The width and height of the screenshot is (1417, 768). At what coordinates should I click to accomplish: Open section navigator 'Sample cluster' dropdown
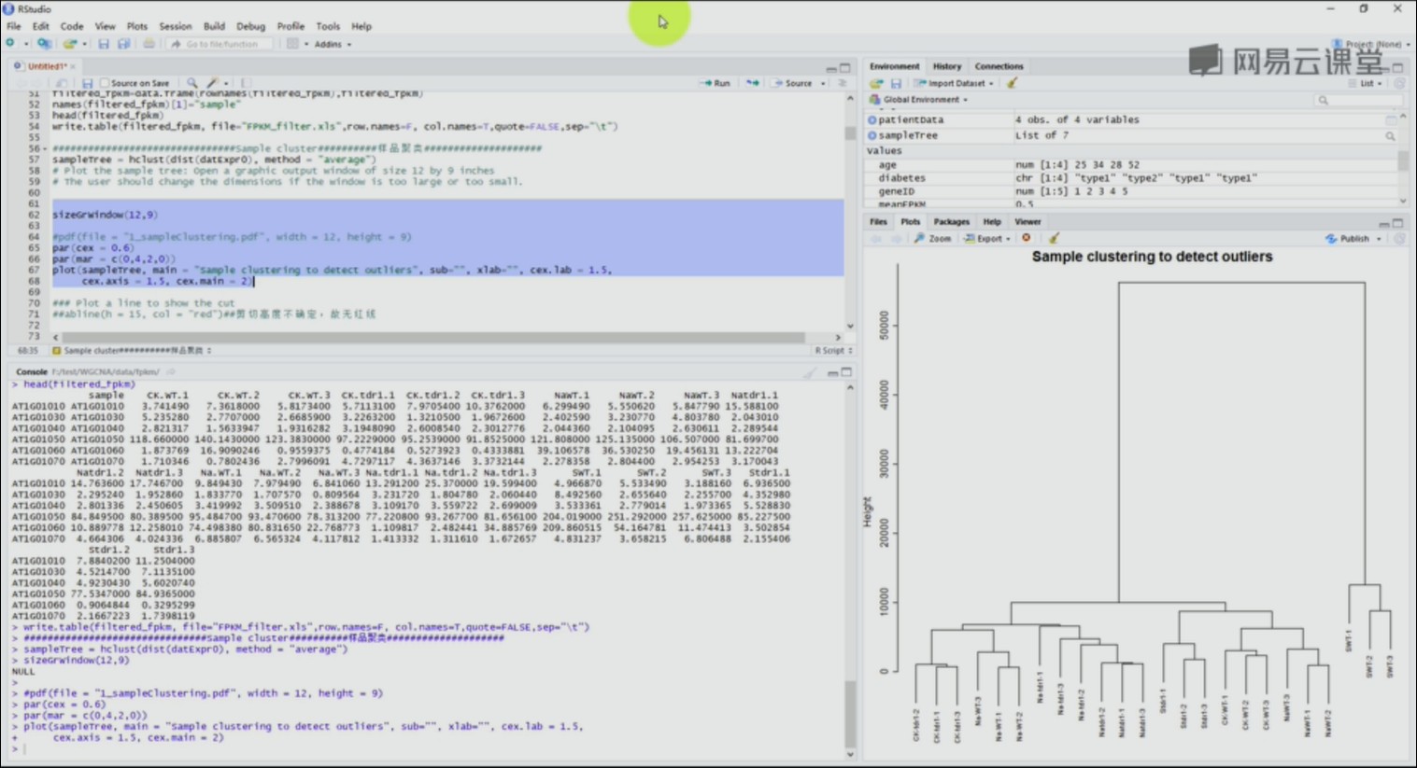(132, 351)
